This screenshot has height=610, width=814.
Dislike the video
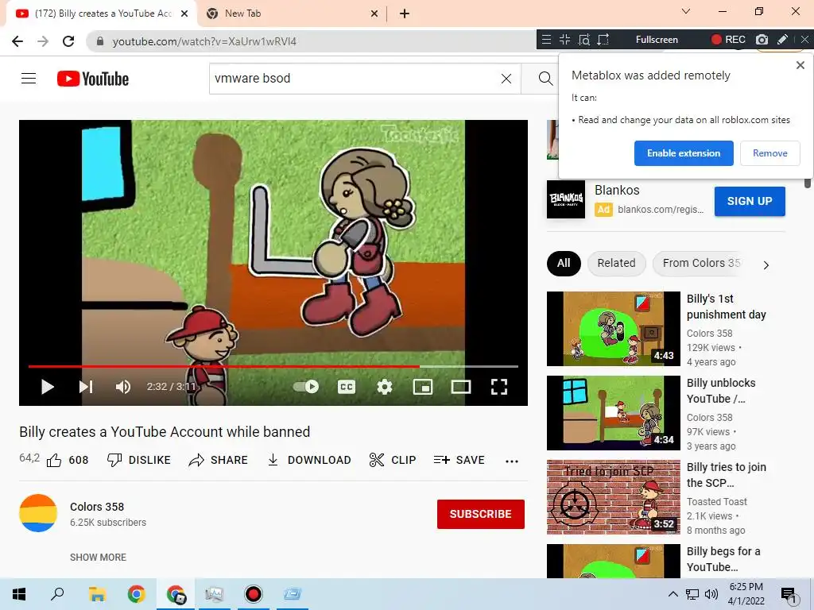(x=138, y=460)
